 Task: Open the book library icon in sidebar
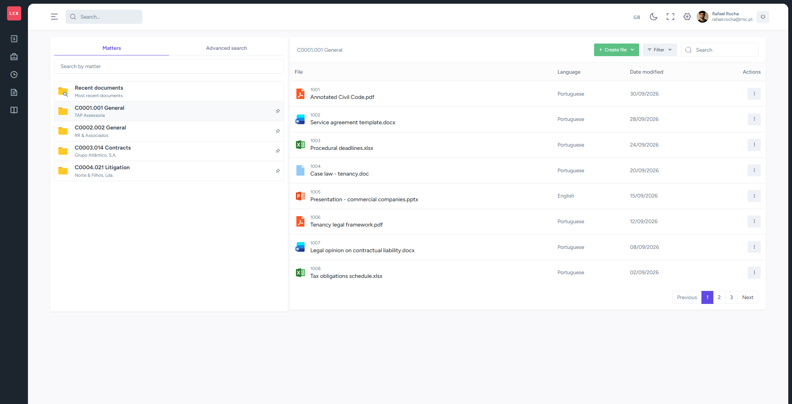(14, 110)
